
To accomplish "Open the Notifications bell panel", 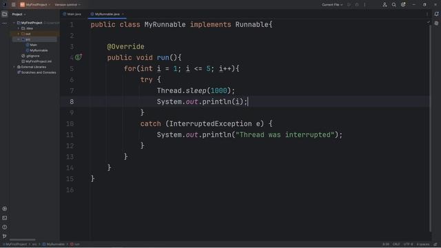I will (x=436, y=14).
